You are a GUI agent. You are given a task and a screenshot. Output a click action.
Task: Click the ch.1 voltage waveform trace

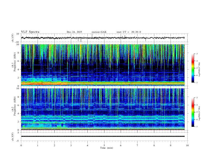[103, 38]
